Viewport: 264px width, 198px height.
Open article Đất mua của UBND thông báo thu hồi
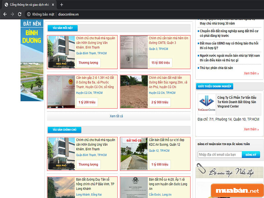[229, 46]
